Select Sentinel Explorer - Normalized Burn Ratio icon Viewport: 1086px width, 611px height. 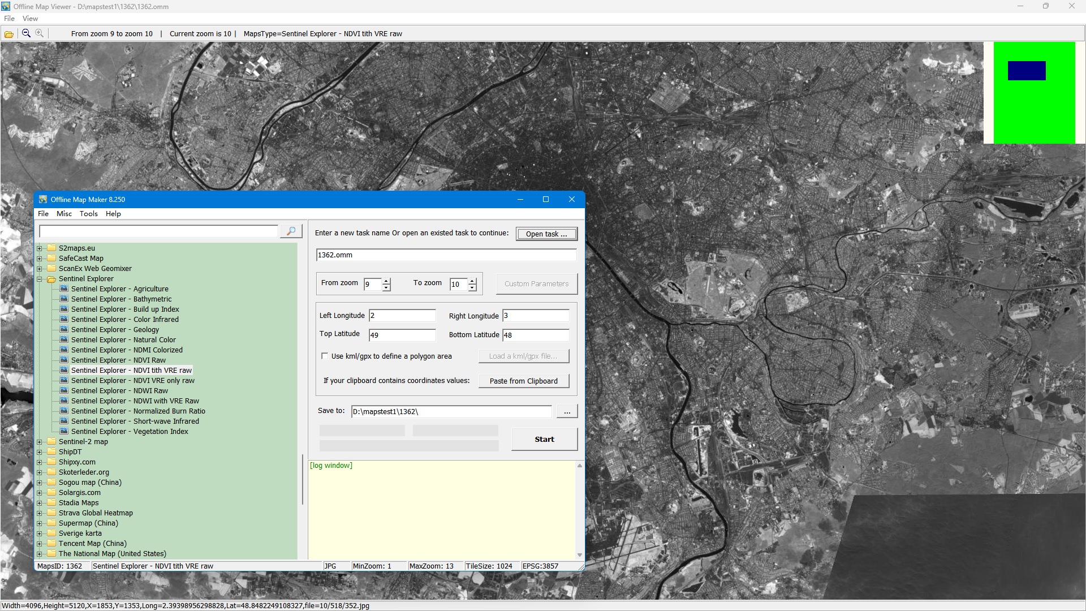click(64, 411)
